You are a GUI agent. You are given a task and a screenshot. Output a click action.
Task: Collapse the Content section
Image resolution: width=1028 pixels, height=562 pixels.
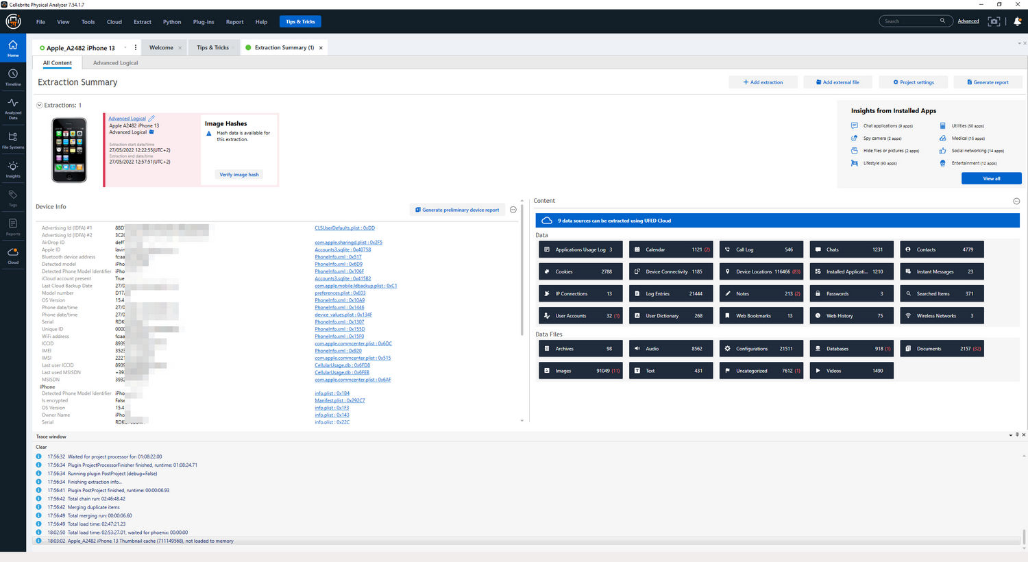coord(1016,201)
